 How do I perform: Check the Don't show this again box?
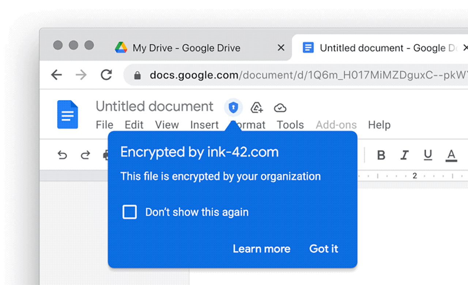129,212
